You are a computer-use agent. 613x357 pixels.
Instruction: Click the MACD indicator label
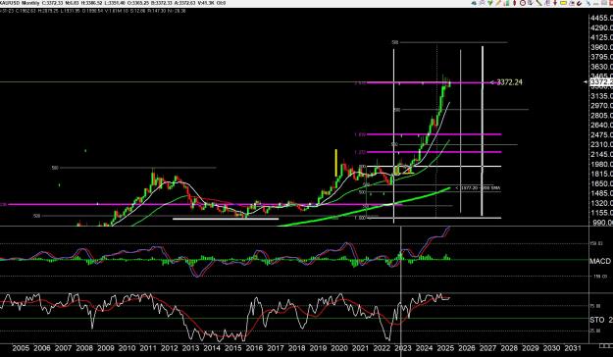coord(600,261)
